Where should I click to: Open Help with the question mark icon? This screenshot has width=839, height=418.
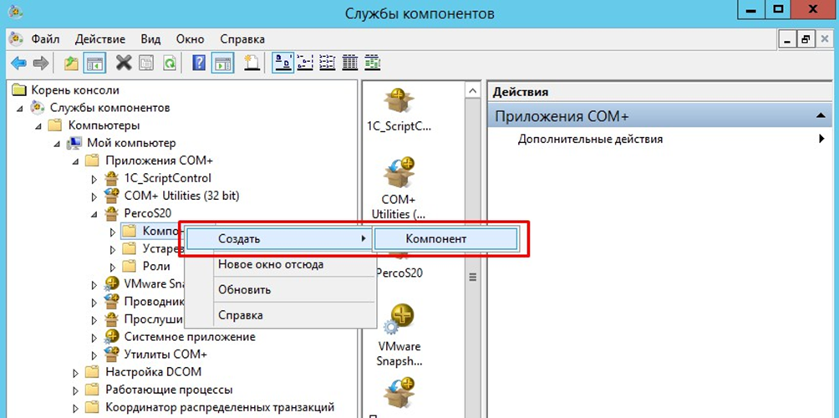point(199,64)
